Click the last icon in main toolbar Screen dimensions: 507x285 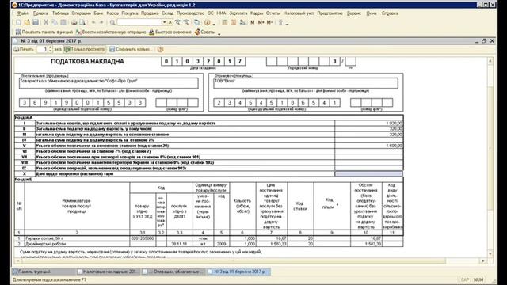click(280, 22)
